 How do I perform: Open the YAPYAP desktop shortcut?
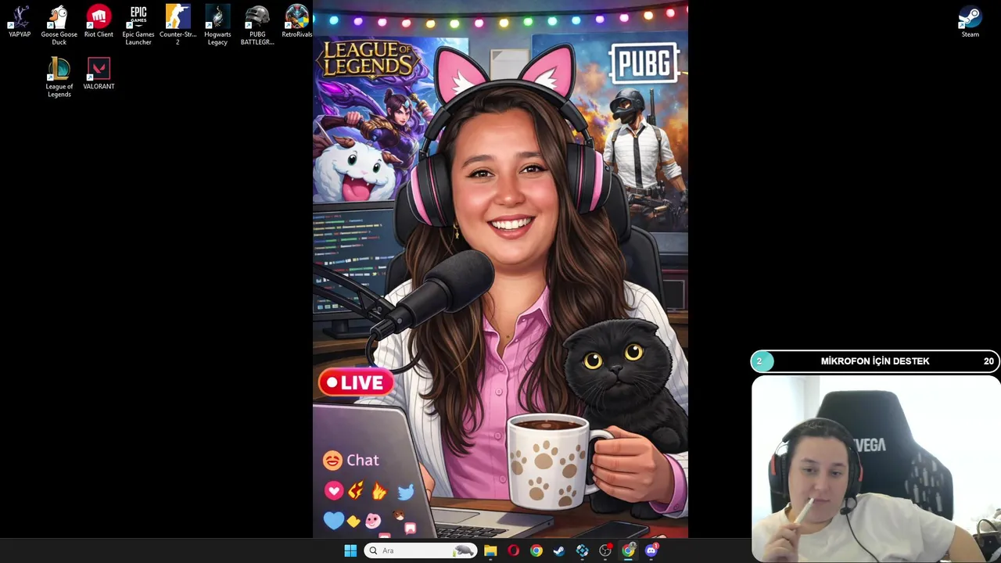tap(20, 22)
